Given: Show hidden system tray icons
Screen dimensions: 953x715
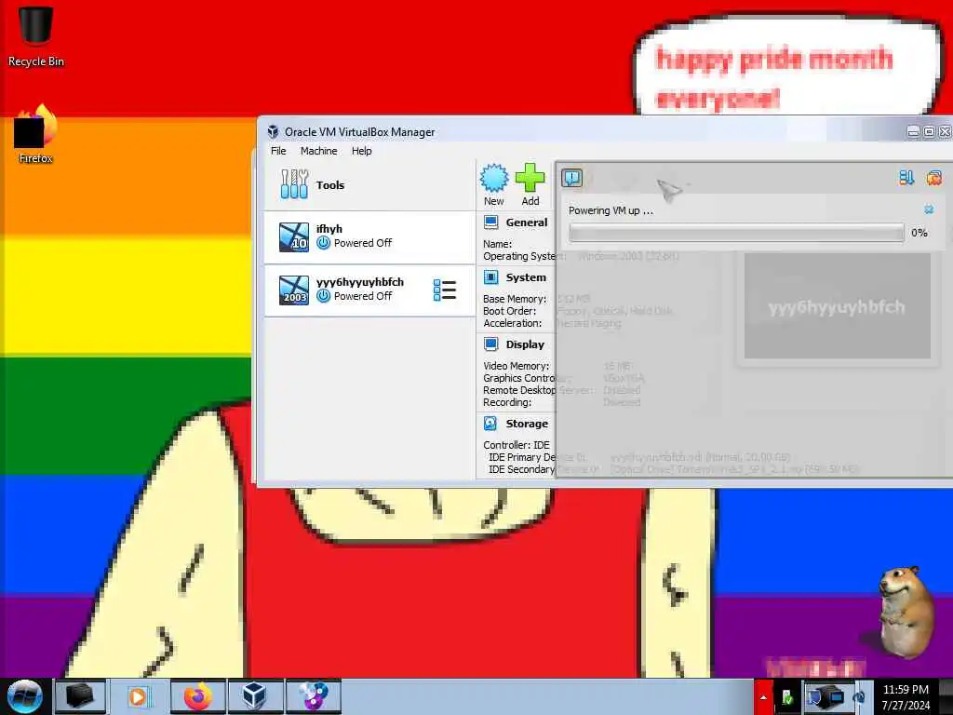Looking at the screenshot, I should click(x=763, y=697).
